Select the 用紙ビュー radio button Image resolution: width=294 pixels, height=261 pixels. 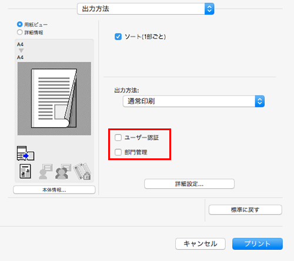19,25
